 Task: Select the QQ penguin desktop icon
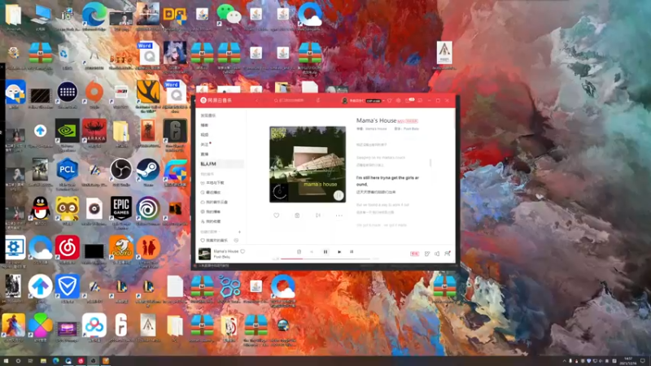point(40,211)
